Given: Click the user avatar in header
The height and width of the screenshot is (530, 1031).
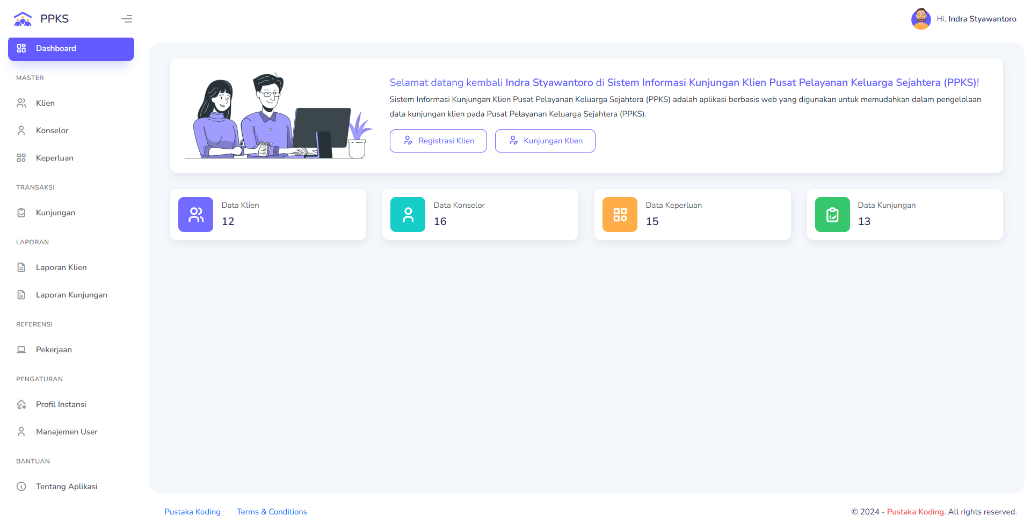Looking at the screenshot, I should 921,19.
